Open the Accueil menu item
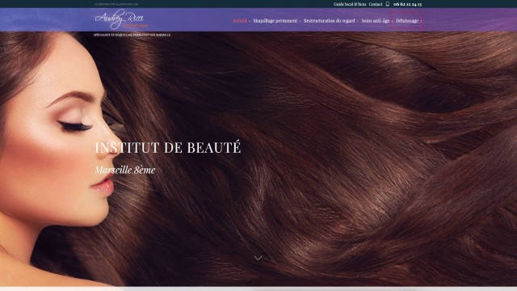 click(239, 20)
